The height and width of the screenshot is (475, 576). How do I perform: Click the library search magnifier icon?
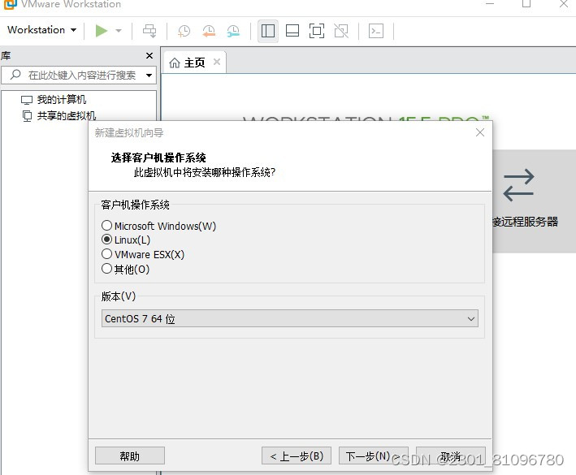click(15, 75)
